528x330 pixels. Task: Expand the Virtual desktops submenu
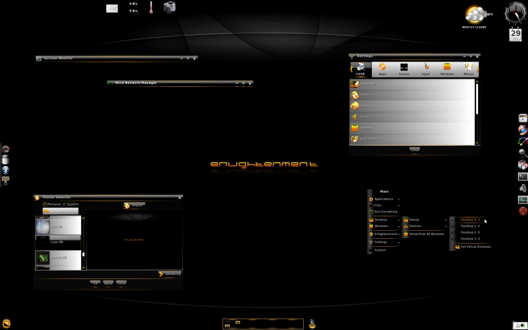426,219
